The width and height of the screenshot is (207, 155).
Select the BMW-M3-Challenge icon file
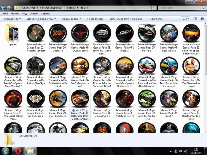pyautogui.click(x=102, y=39)
